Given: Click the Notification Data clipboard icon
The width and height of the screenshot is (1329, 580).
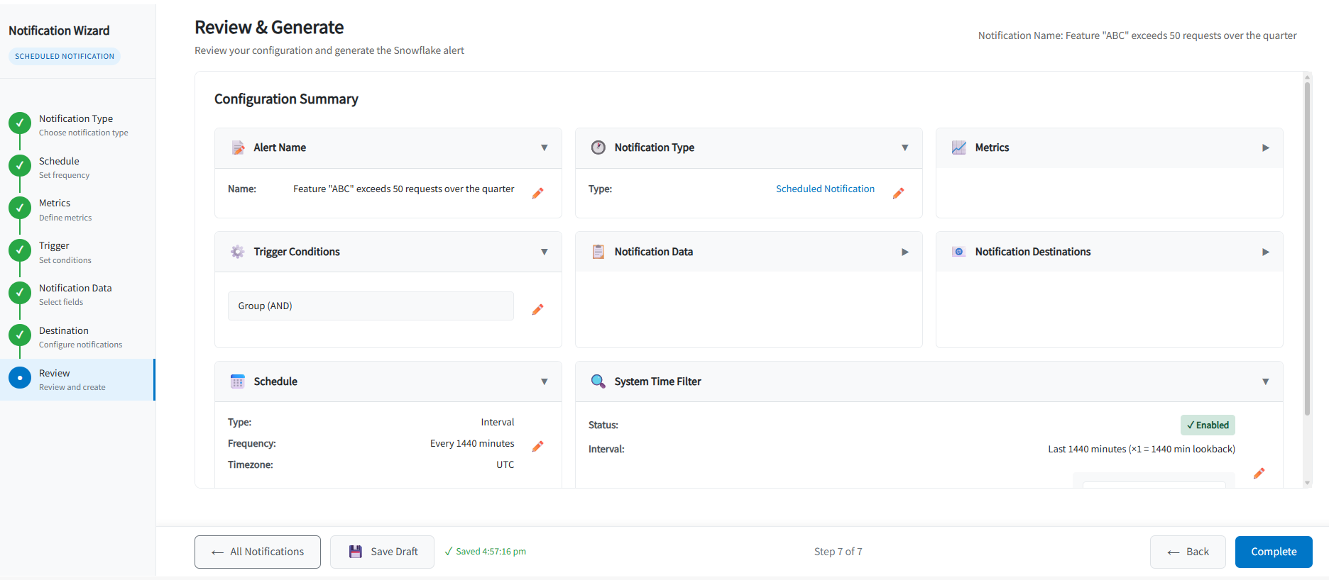Looking at the screenshot, I should [x=598, y=252].
